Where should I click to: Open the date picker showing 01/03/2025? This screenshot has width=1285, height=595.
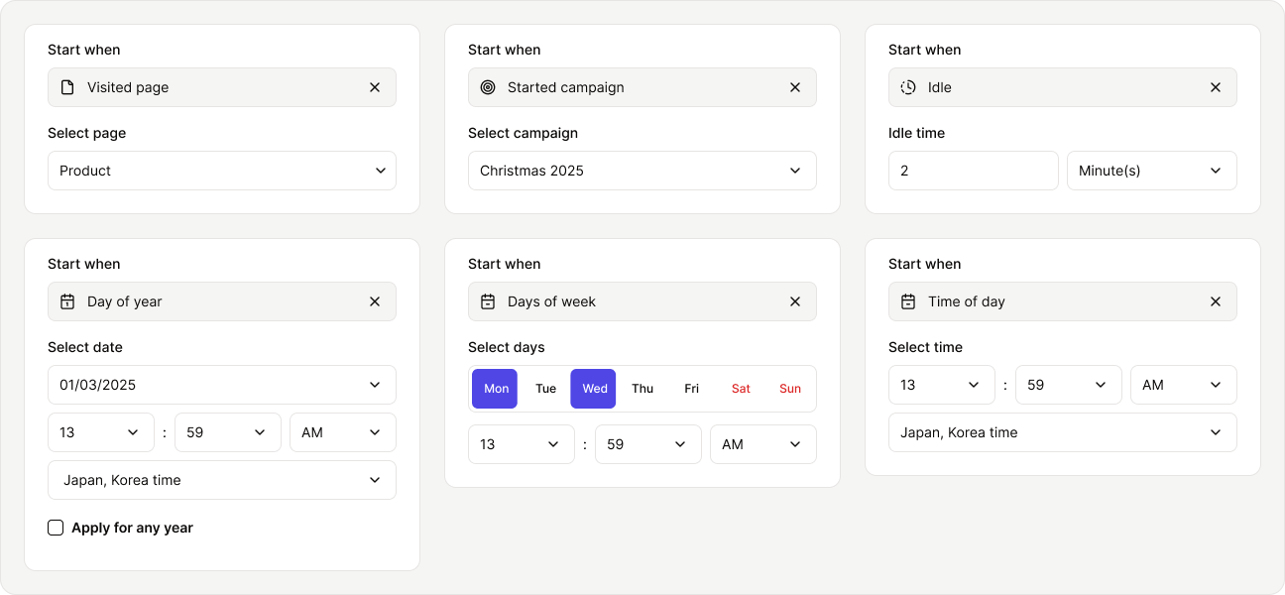(x=222, y=385)
